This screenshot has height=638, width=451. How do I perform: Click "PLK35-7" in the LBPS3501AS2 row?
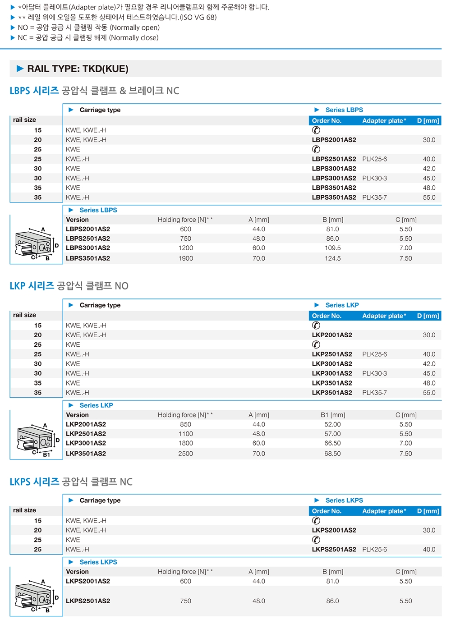coord(374,197)
